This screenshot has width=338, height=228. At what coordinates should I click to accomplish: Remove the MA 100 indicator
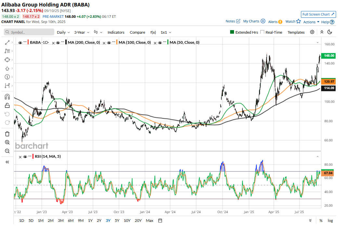104,43
